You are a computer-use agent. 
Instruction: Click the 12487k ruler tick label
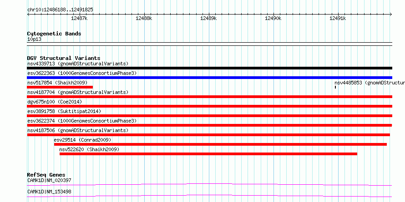pos(79,18)
